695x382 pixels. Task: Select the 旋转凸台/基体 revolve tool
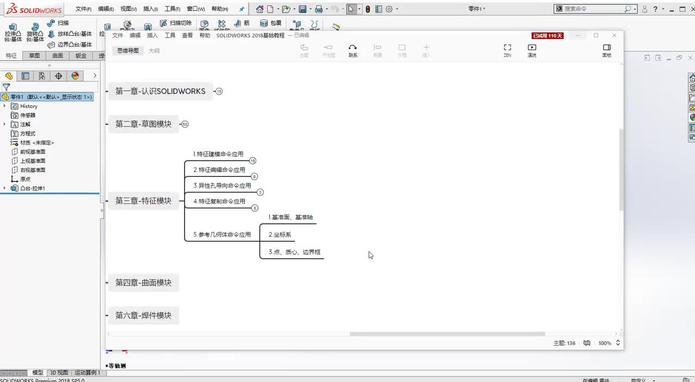[35, 32]
